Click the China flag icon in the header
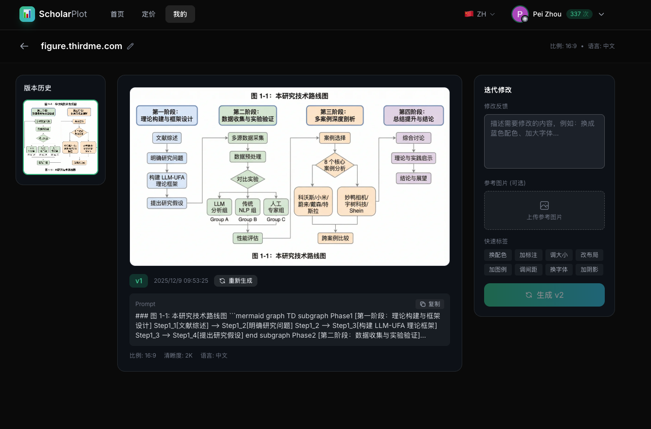The width and height of the screenshot is (651, 429). tap(469, 14)
